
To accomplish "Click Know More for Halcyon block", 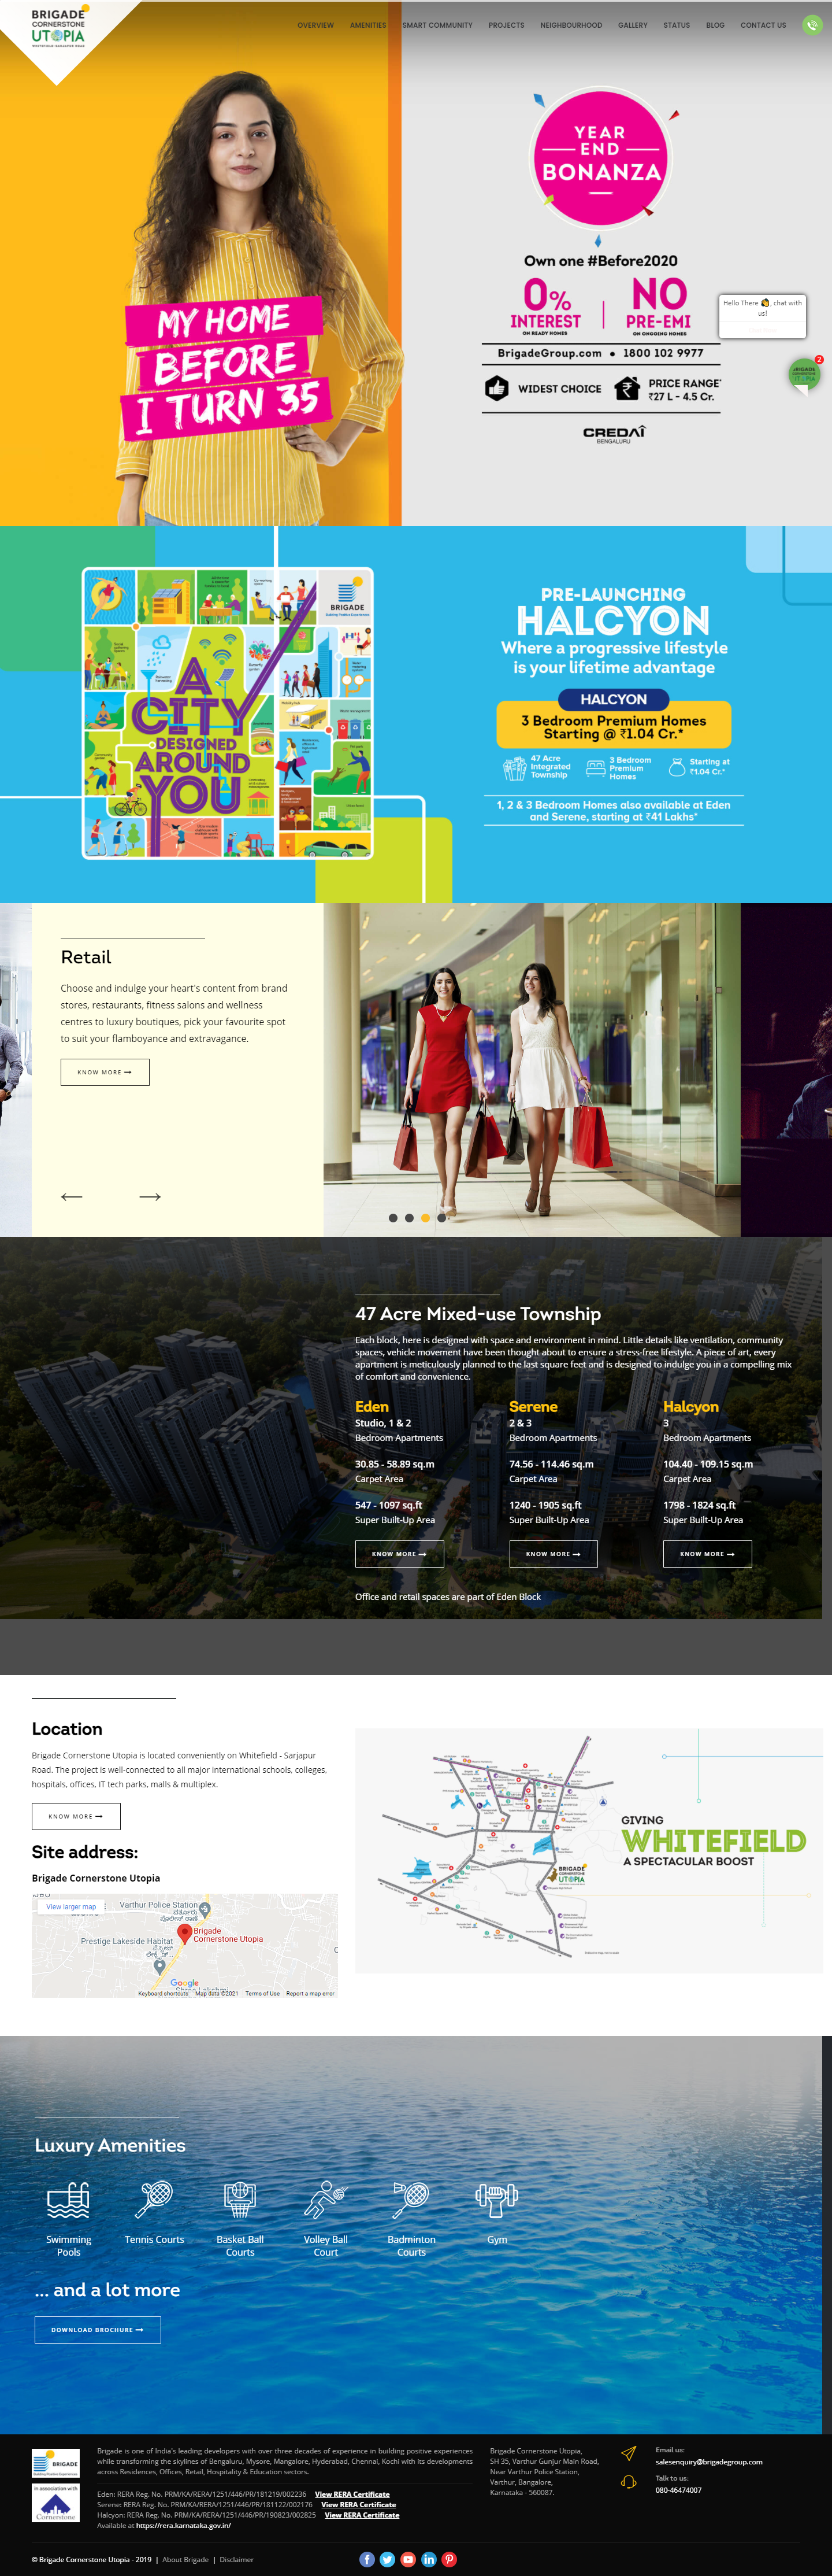I will point(707,1553).
